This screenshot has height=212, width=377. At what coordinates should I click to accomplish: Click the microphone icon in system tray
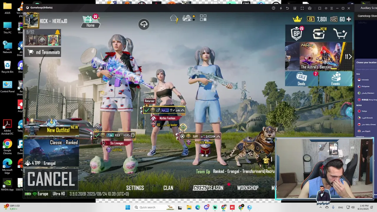[x=333, y=207]
